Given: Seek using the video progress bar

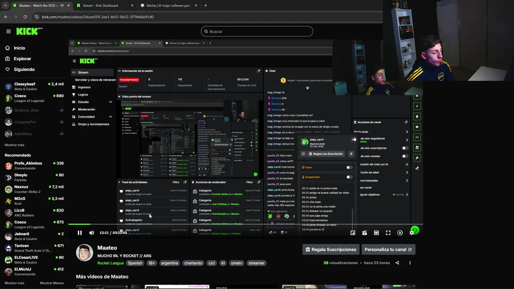Looking at the screenshot, I should pyautogui.click(x=245, y=224).
